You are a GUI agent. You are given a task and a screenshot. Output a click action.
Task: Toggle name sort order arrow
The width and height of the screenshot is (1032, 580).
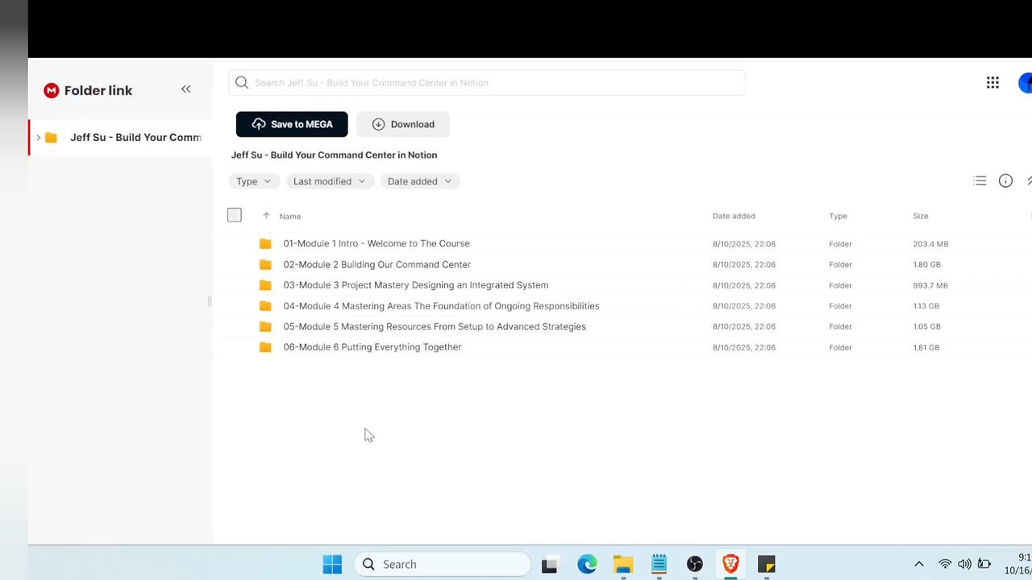[x=266, y=216]
